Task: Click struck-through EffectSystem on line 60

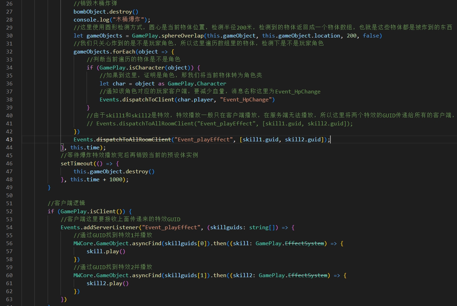Action: coord(308,275)
